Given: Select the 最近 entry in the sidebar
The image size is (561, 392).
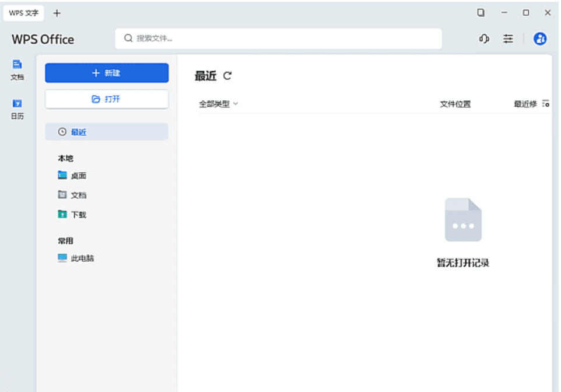Looking at the screenshot, I should click(x=79, y=132).
